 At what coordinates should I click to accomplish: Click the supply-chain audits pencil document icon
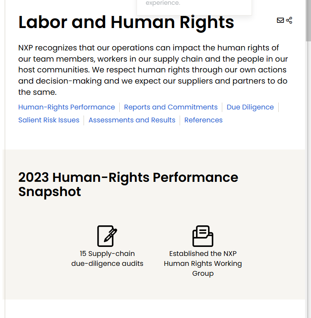(107, 236)
